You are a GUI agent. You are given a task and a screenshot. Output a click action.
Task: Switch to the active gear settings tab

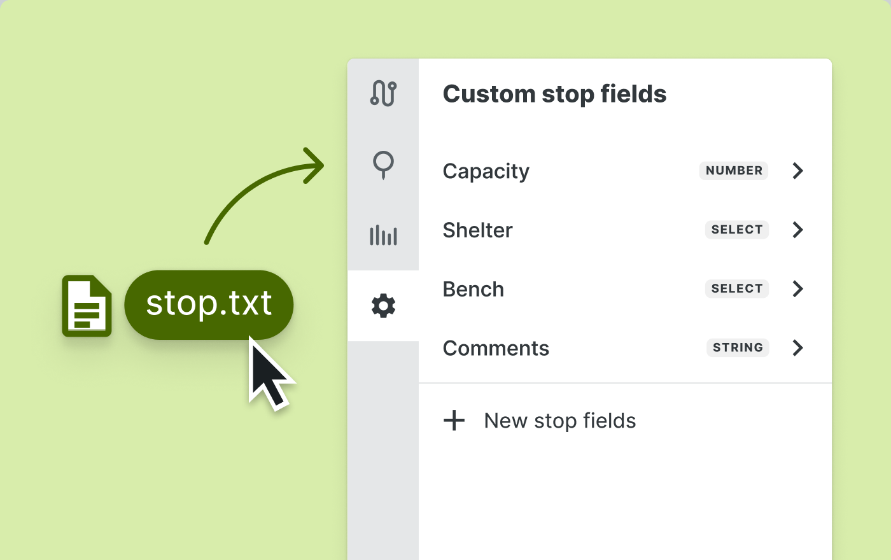coord(383,305)
